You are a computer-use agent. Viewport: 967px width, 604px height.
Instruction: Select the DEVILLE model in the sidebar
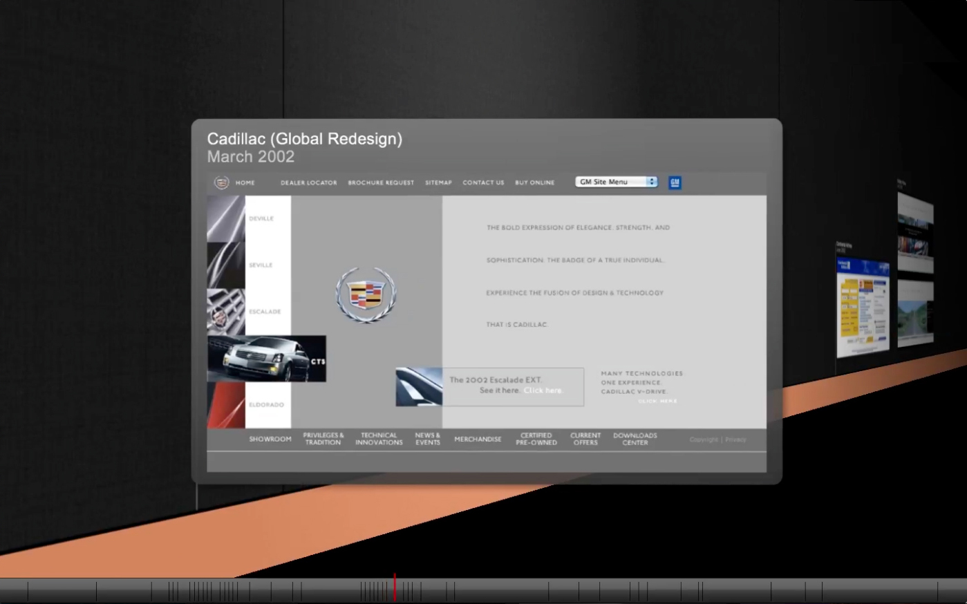[x=261, y=218]
